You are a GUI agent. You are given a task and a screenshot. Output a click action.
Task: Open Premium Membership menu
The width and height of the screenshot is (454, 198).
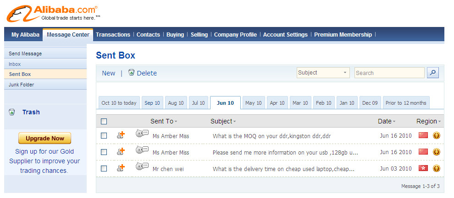343,35
